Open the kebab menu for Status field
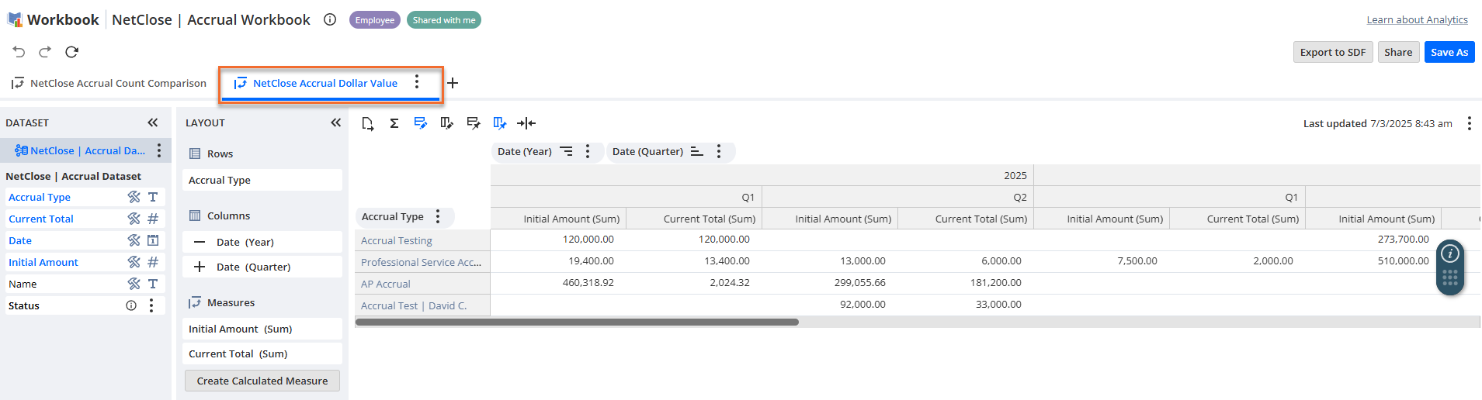 (x=151, y=305)
